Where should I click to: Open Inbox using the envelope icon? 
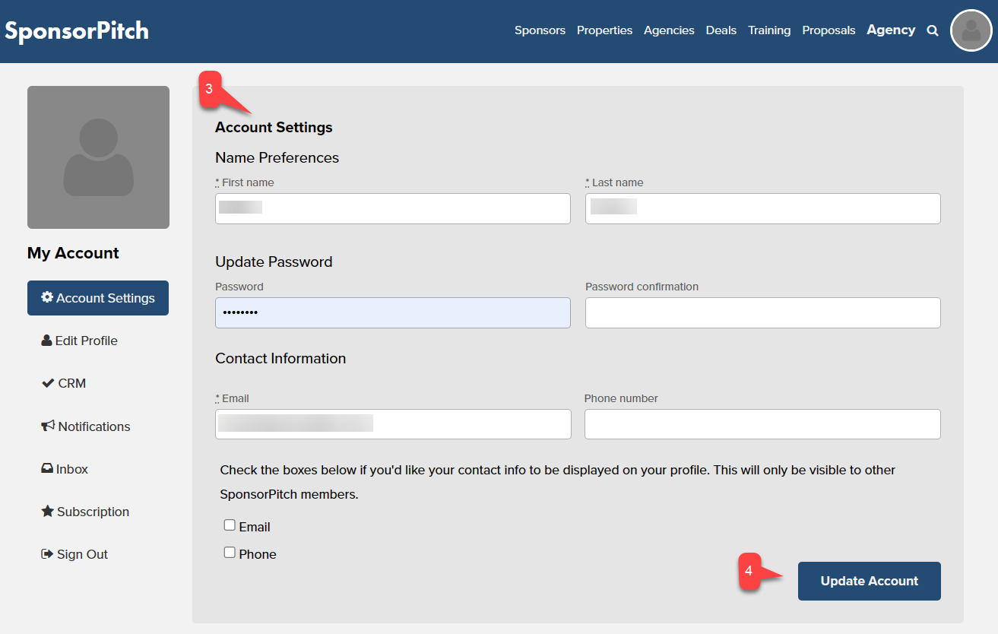(65, 468)
